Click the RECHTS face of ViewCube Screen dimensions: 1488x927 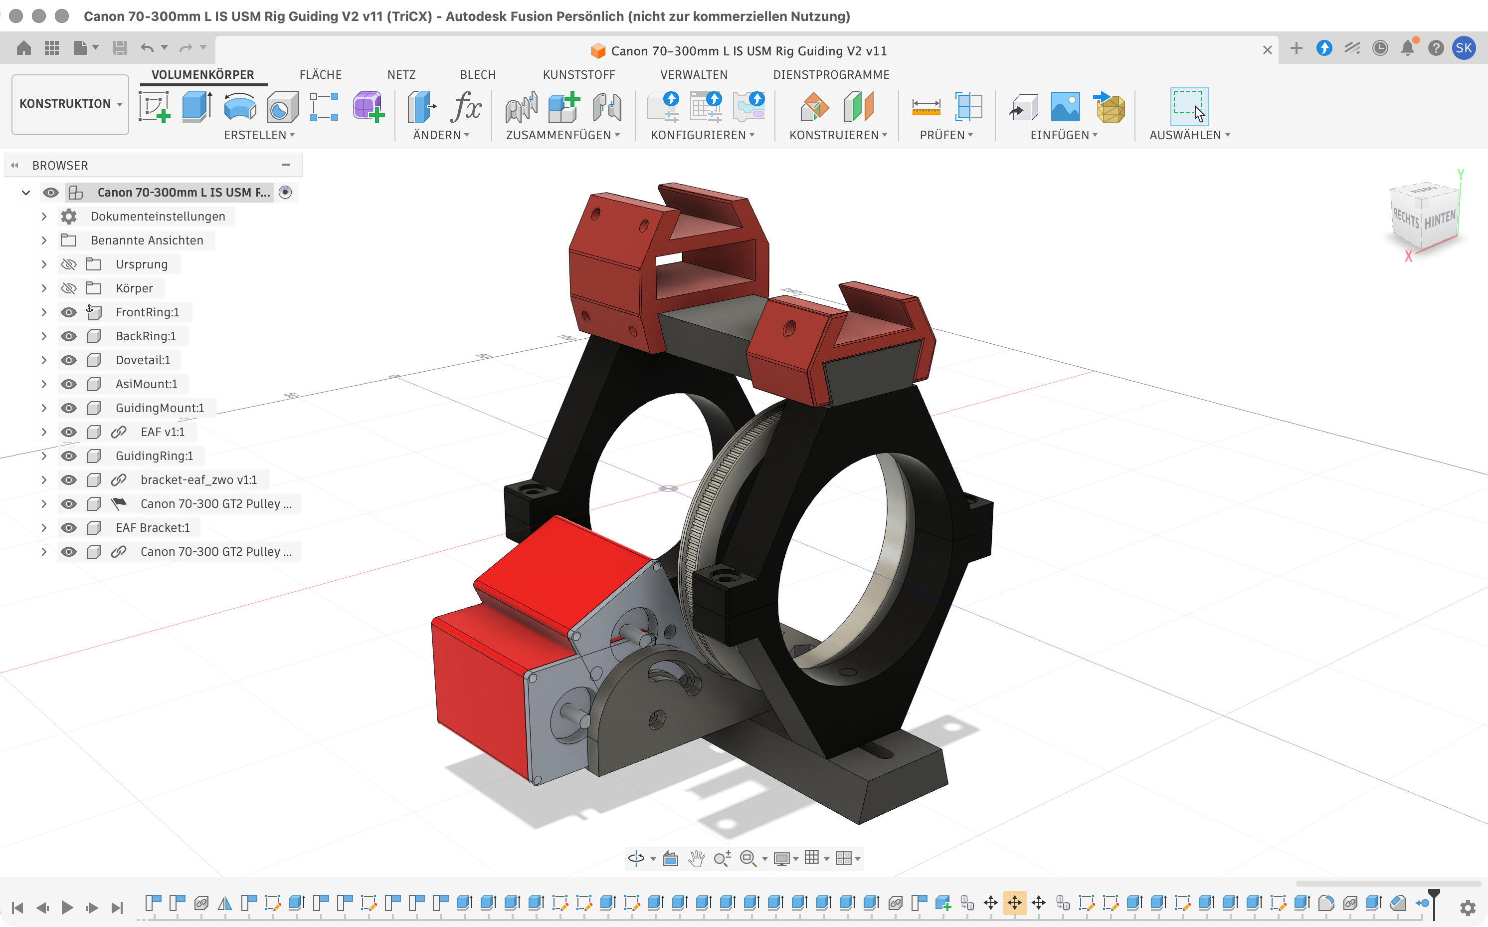(x=1406, y=218)
